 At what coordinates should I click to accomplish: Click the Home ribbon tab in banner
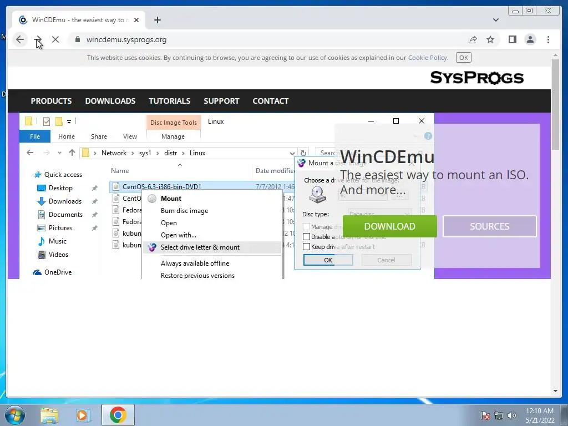[x=67, y=136]
